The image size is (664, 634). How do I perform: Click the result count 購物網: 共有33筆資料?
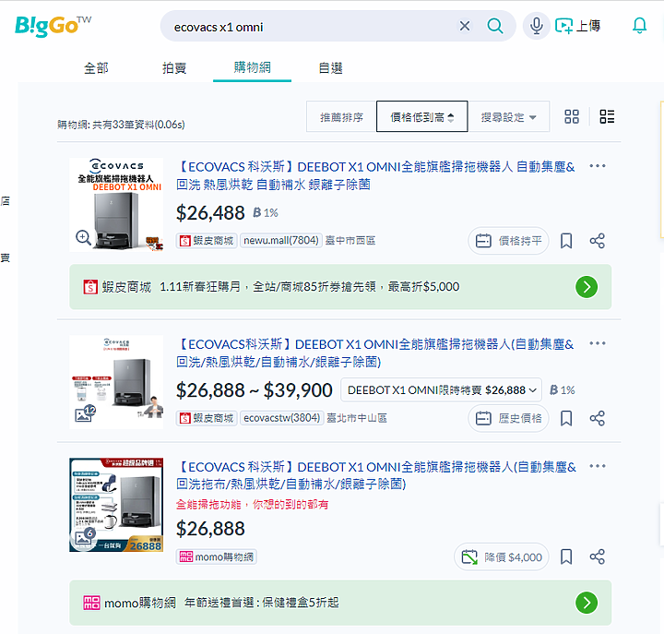pyautogui.click(x=121, y=125)
